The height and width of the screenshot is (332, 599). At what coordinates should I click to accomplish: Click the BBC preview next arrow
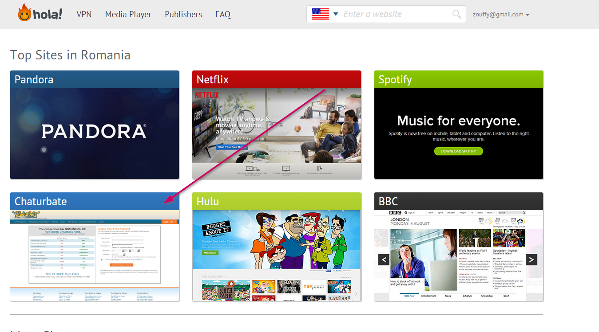point(532,259)
